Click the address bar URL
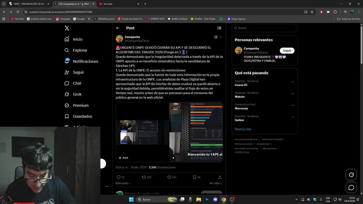363x204 pixels. [61, 12]
